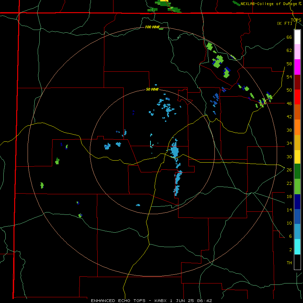Viewport: 303px width, 303px height.
Task: Click the TH legend label
Action: coord(289,263)
